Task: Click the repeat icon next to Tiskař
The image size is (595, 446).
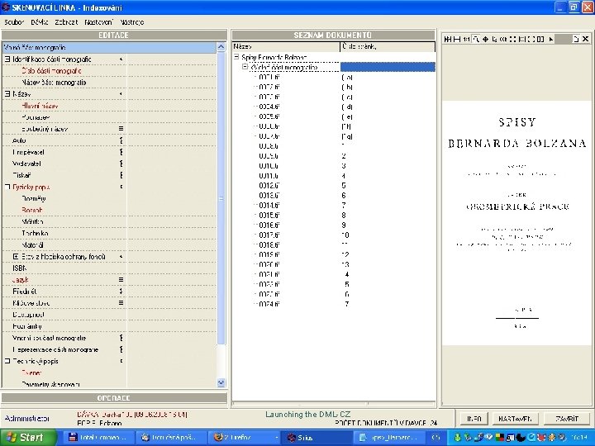Action: click(x=121, y=175)
